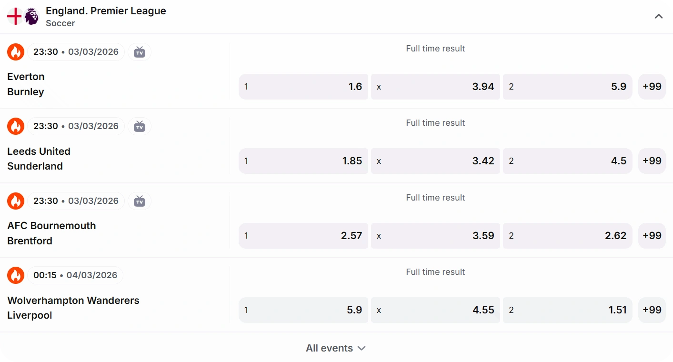
Task: Click the England flag icon
Action: (15, 16)
